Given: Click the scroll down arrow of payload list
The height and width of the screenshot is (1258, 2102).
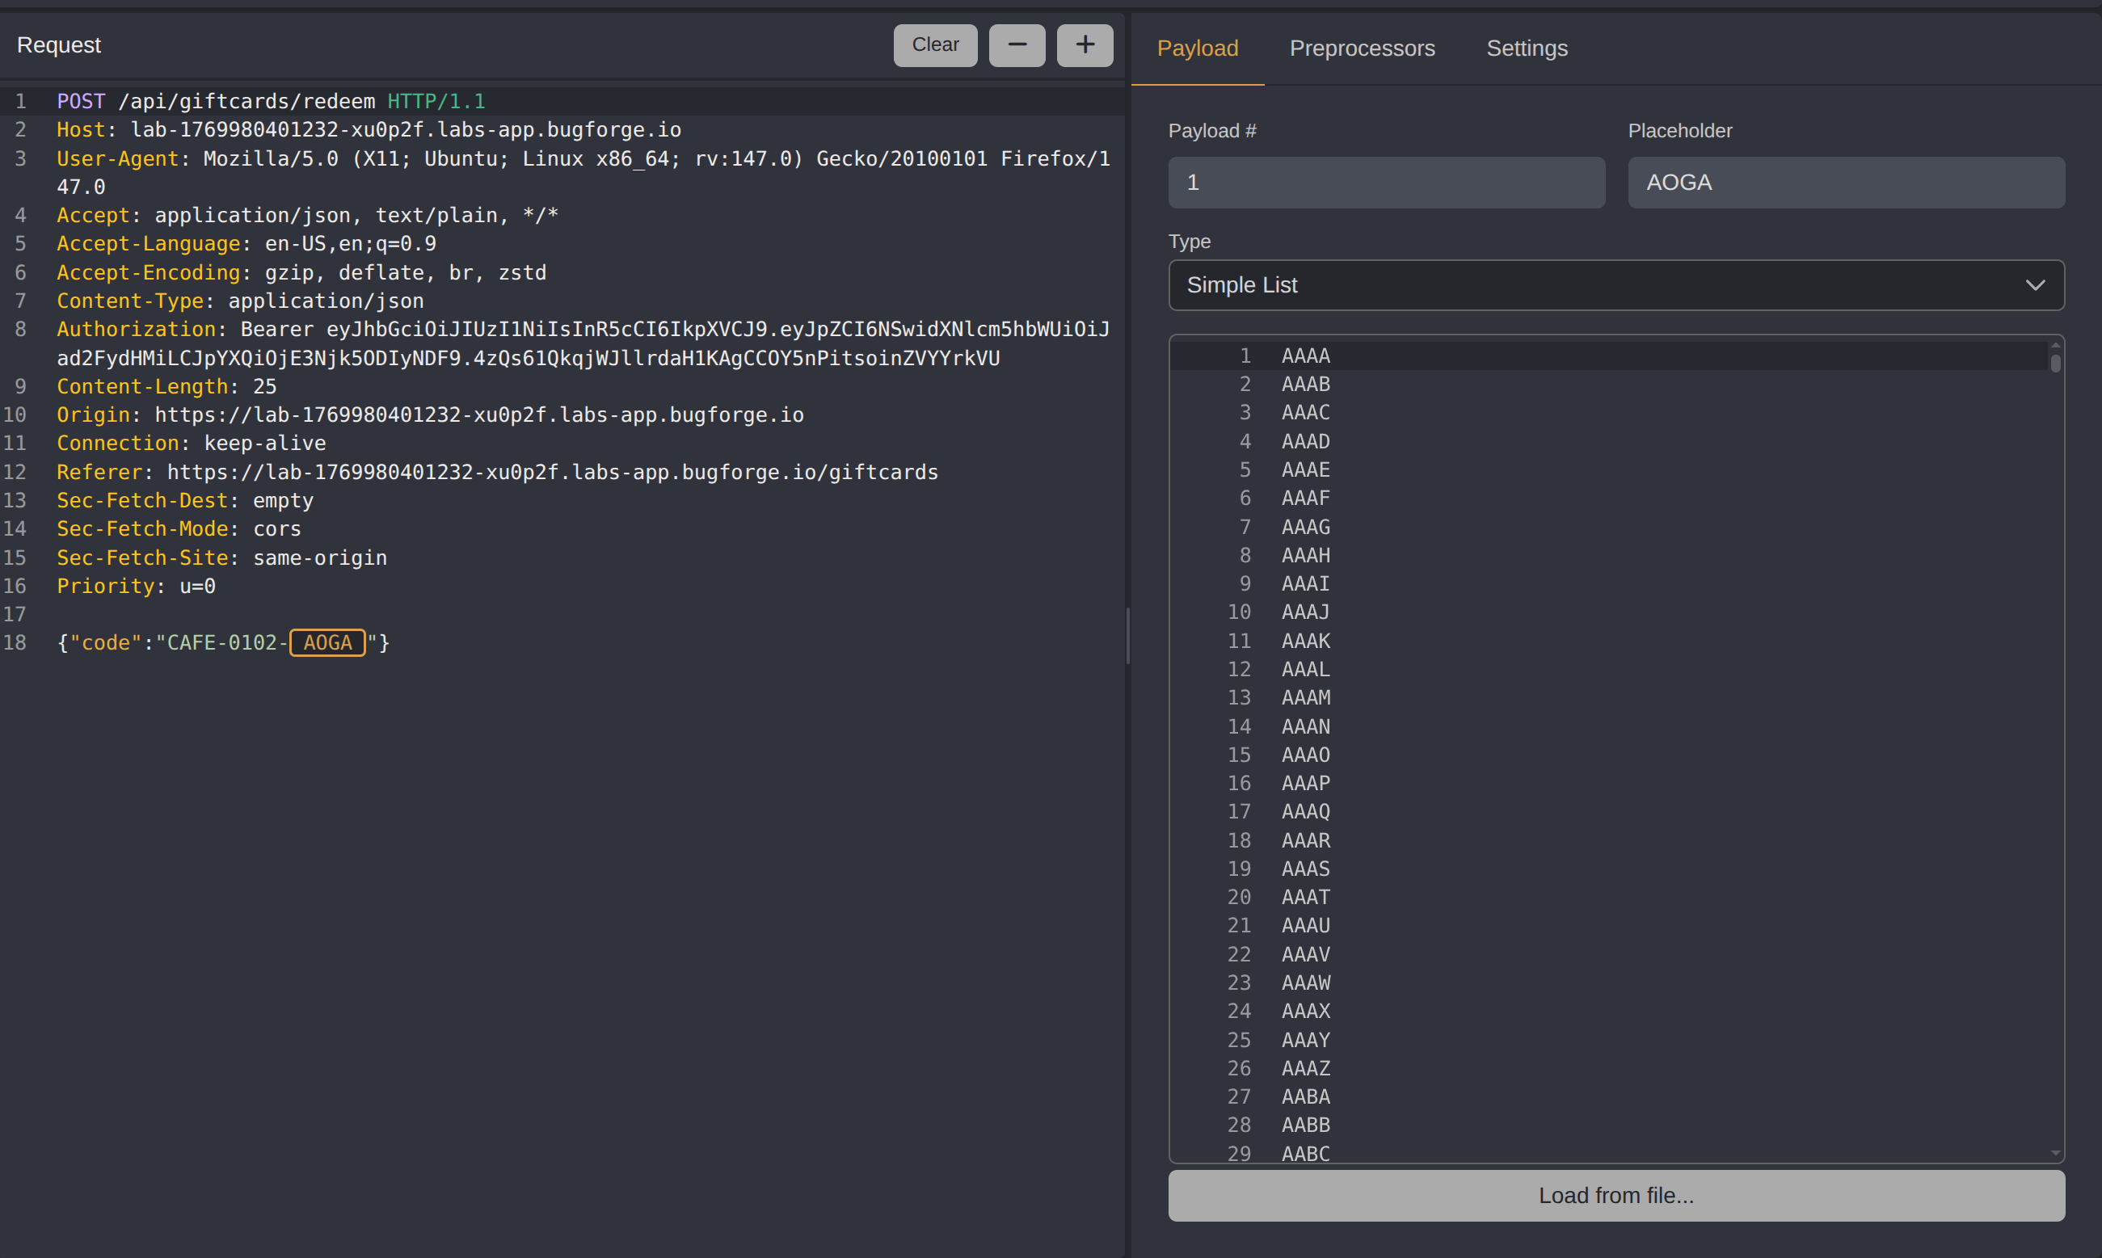Looking at the screenshot, I should point(2054,1153).
